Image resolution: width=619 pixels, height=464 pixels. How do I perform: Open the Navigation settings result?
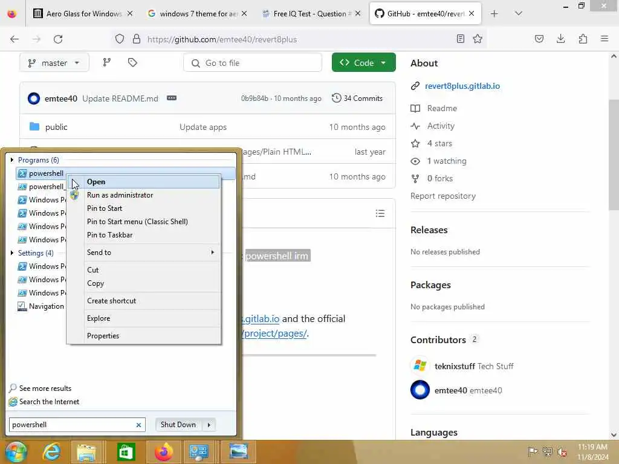tap(42, 306)
